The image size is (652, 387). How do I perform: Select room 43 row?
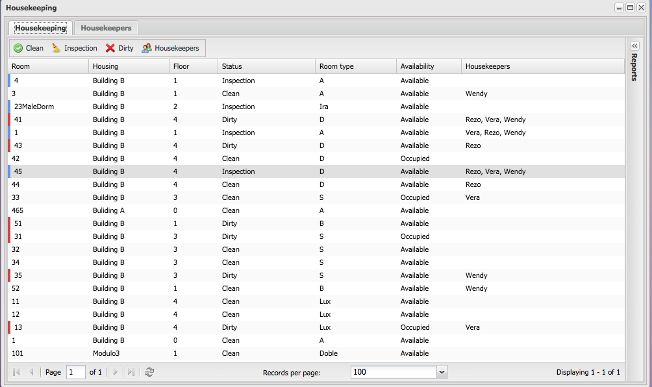(x=316, y=145)
